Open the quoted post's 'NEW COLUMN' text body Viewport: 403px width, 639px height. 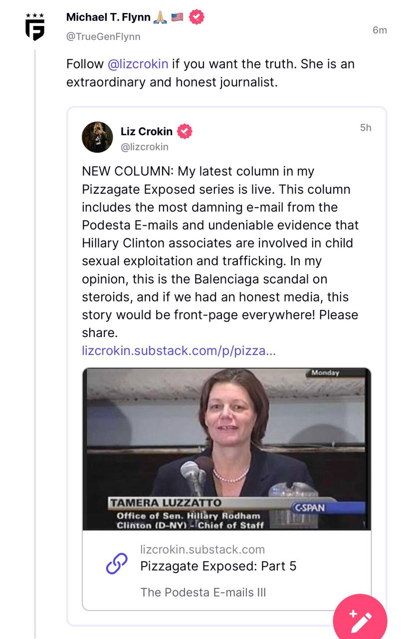pyautogui.click(x=219, y=252)
